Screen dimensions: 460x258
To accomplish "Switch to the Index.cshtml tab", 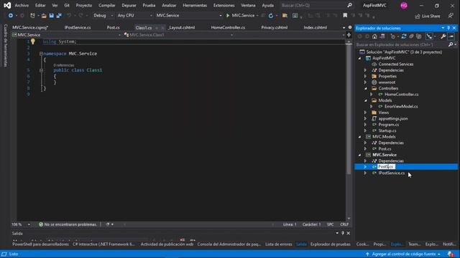I will tap(316, 27).
